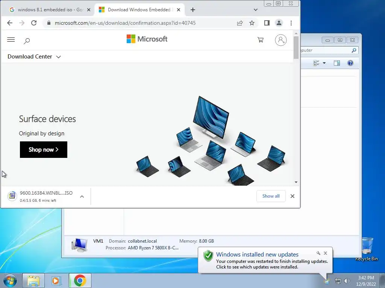Image resolution: width=385 pixels, height=288 pixels.
Task: Open the volume control tray icon
Action: (347, 281)
